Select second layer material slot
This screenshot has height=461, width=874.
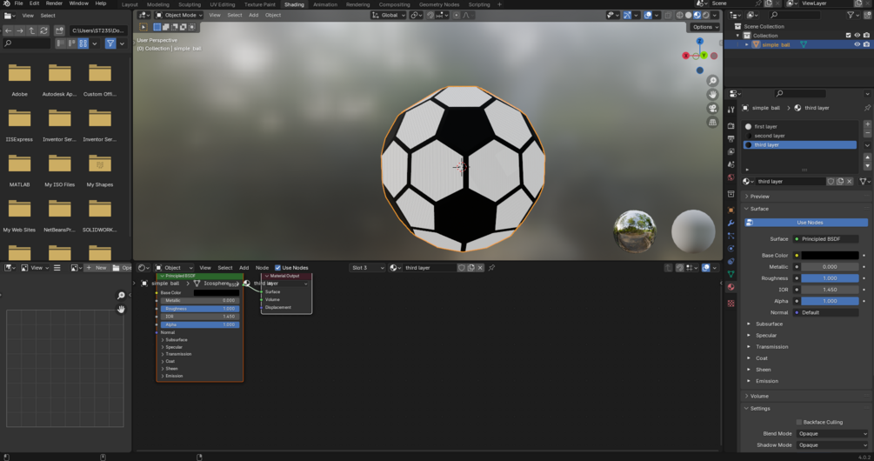(x=800, y=136)
